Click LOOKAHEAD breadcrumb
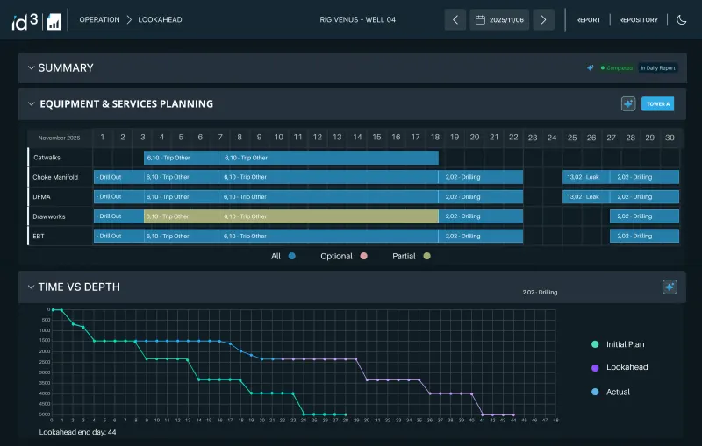The image size is (702, 446). (160, 19)
